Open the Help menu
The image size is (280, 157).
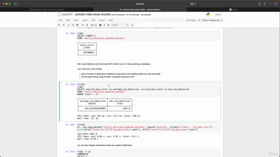click(111, 20)
